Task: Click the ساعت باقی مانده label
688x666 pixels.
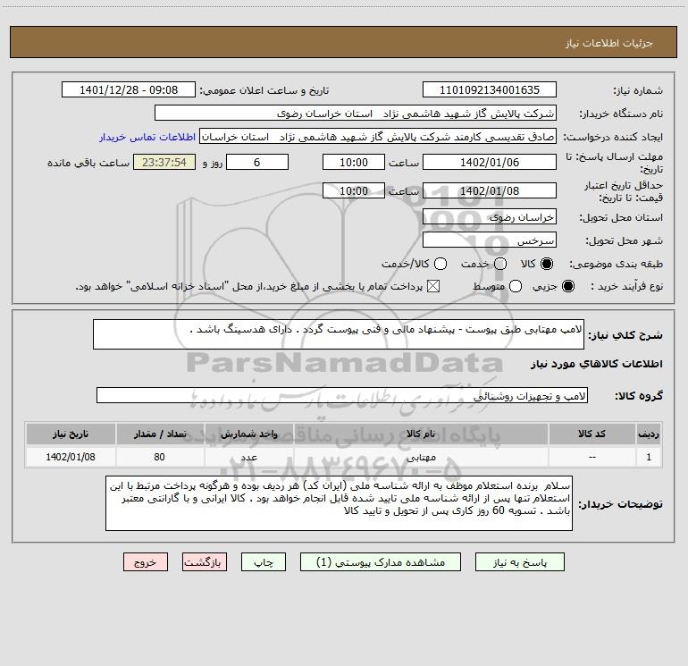Action: click(88, 163)
